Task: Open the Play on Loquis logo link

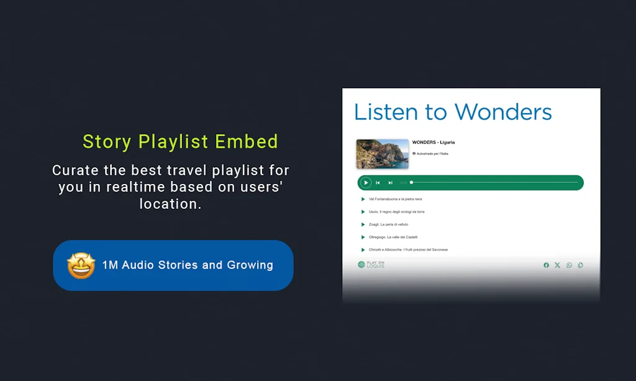Action: 371,265
